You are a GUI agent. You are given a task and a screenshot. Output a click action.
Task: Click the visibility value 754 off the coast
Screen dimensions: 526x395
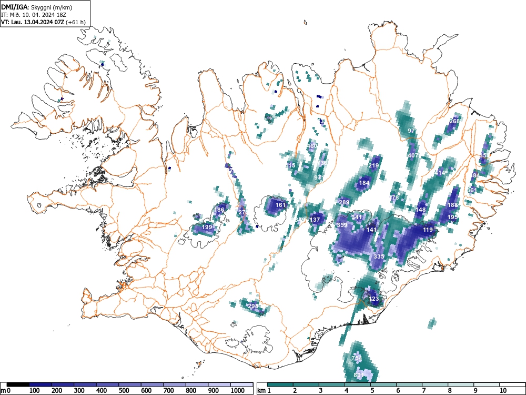(357, 358)
